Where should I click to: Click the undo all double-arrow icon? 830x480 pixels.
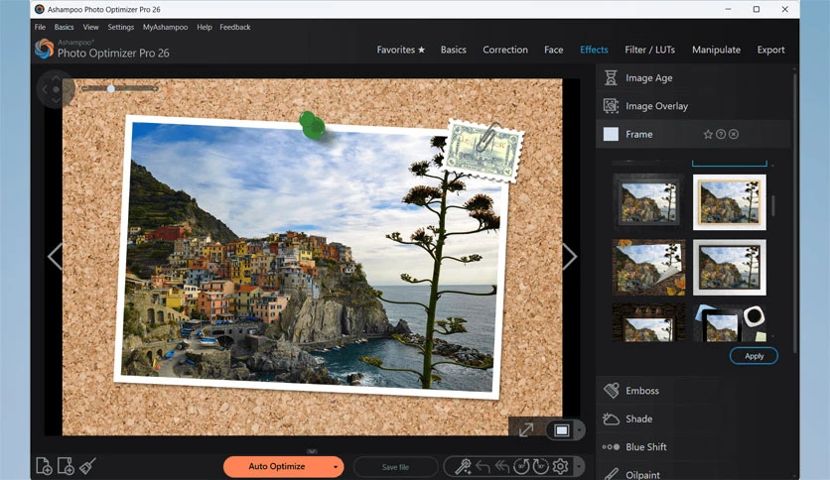(x=501, y=466)
